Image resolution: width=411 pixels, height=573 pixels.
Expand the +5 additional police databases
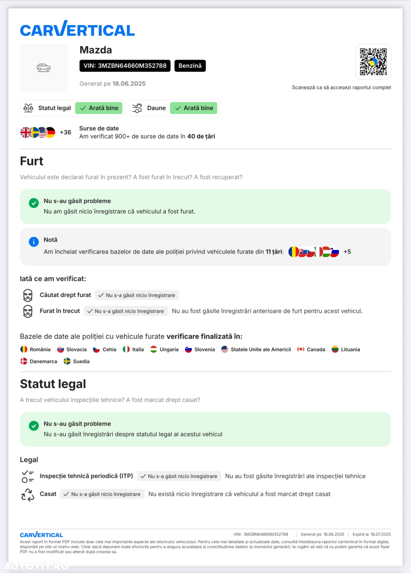[347, 252]
